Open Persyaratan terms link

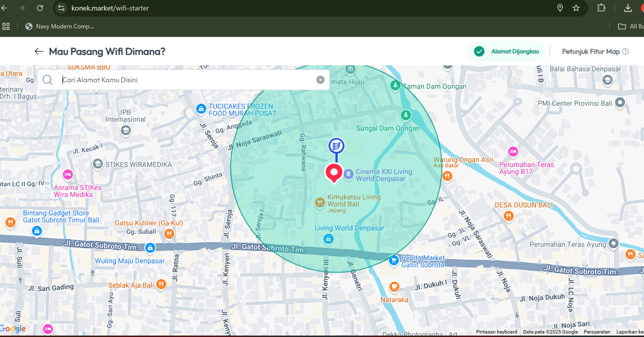point(597,332)
